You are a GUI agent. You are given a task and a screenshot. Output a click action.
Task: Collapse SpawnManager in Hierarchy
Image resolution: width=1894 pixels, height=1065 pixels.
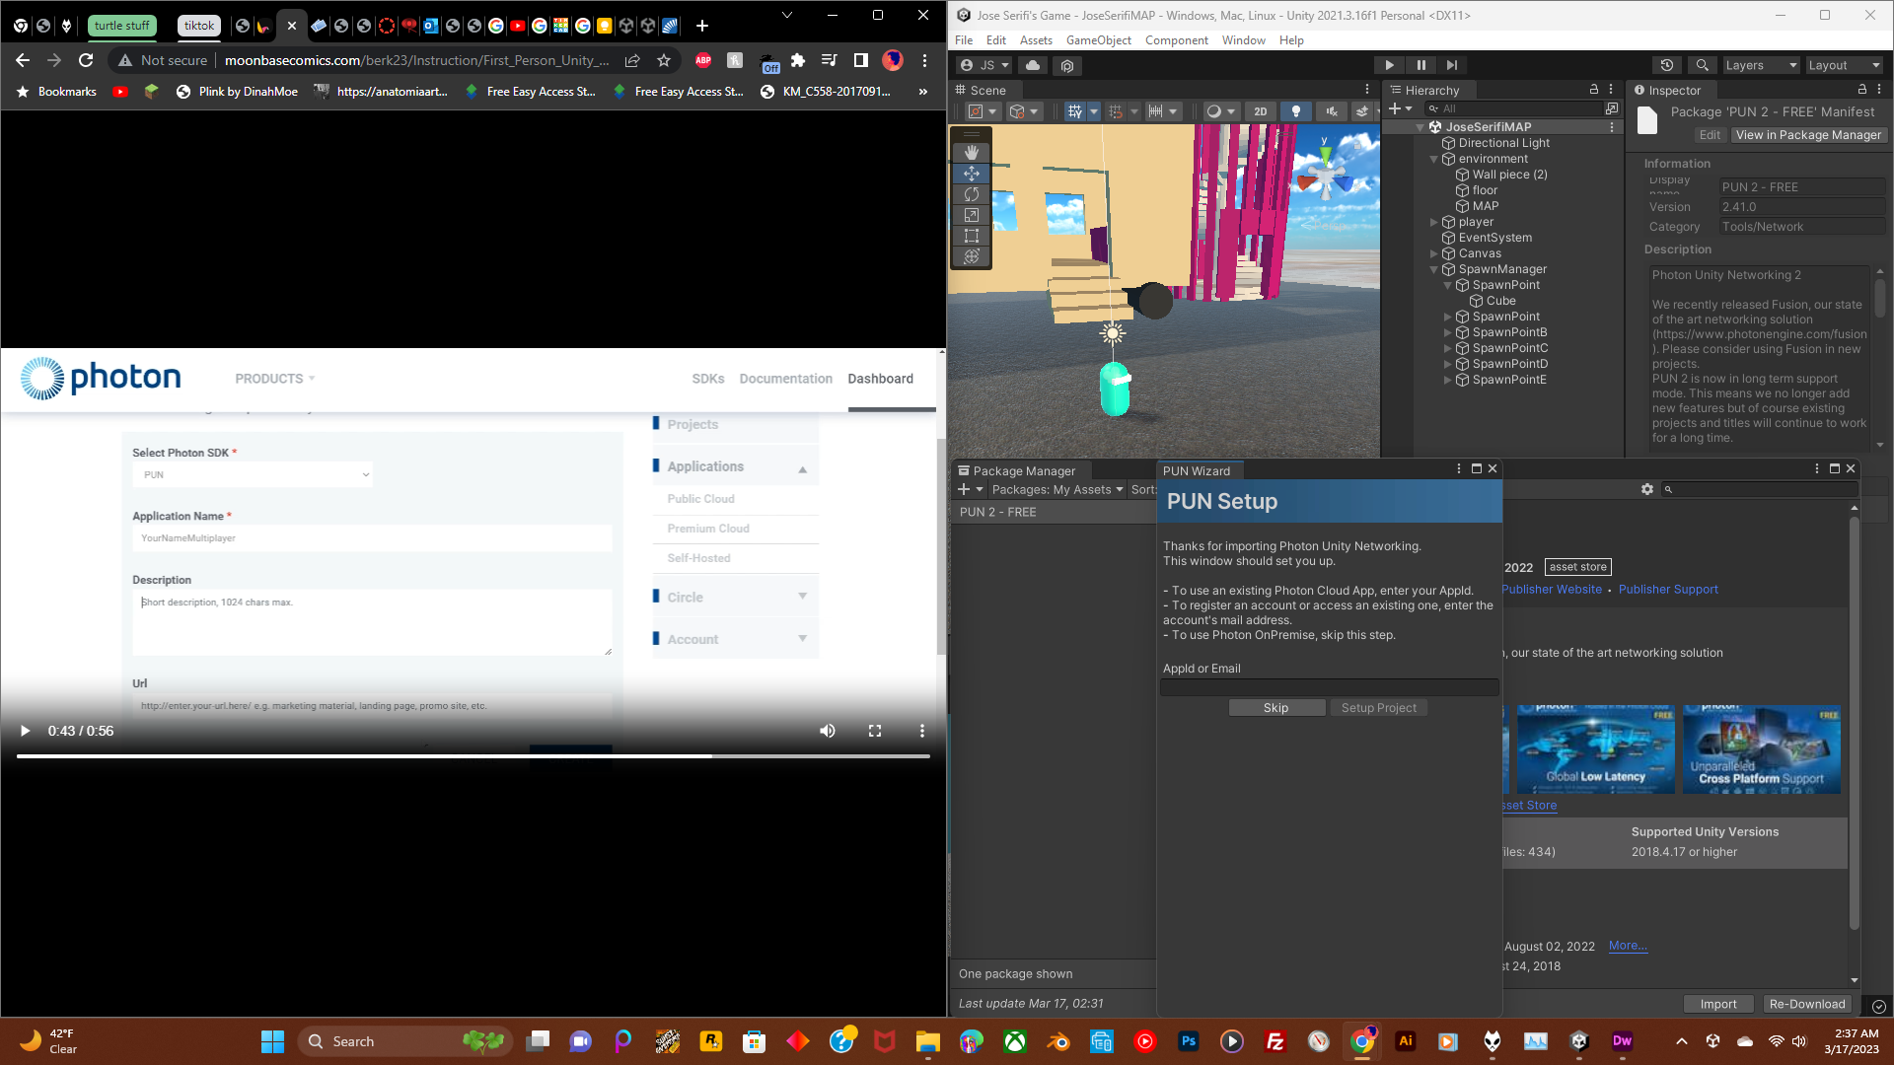click(x=1434, y=269)
